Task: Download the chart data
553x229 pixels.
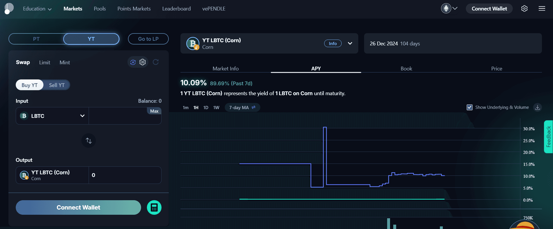Action: tap(538, 107)
